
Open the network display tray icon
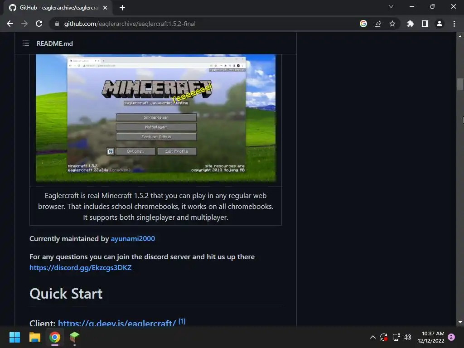click(x=396, y=337)
